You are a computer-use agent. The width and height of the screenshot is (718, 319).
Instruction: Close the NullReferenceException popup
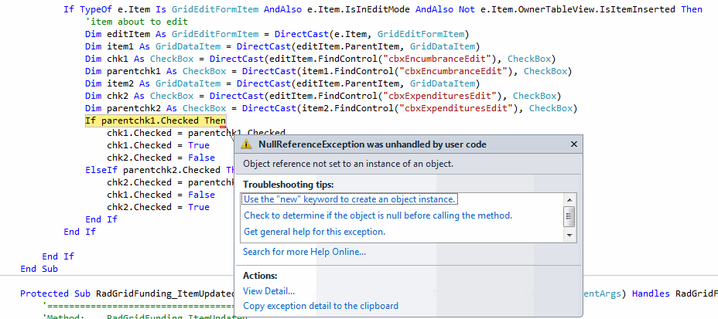pos(573,144)
